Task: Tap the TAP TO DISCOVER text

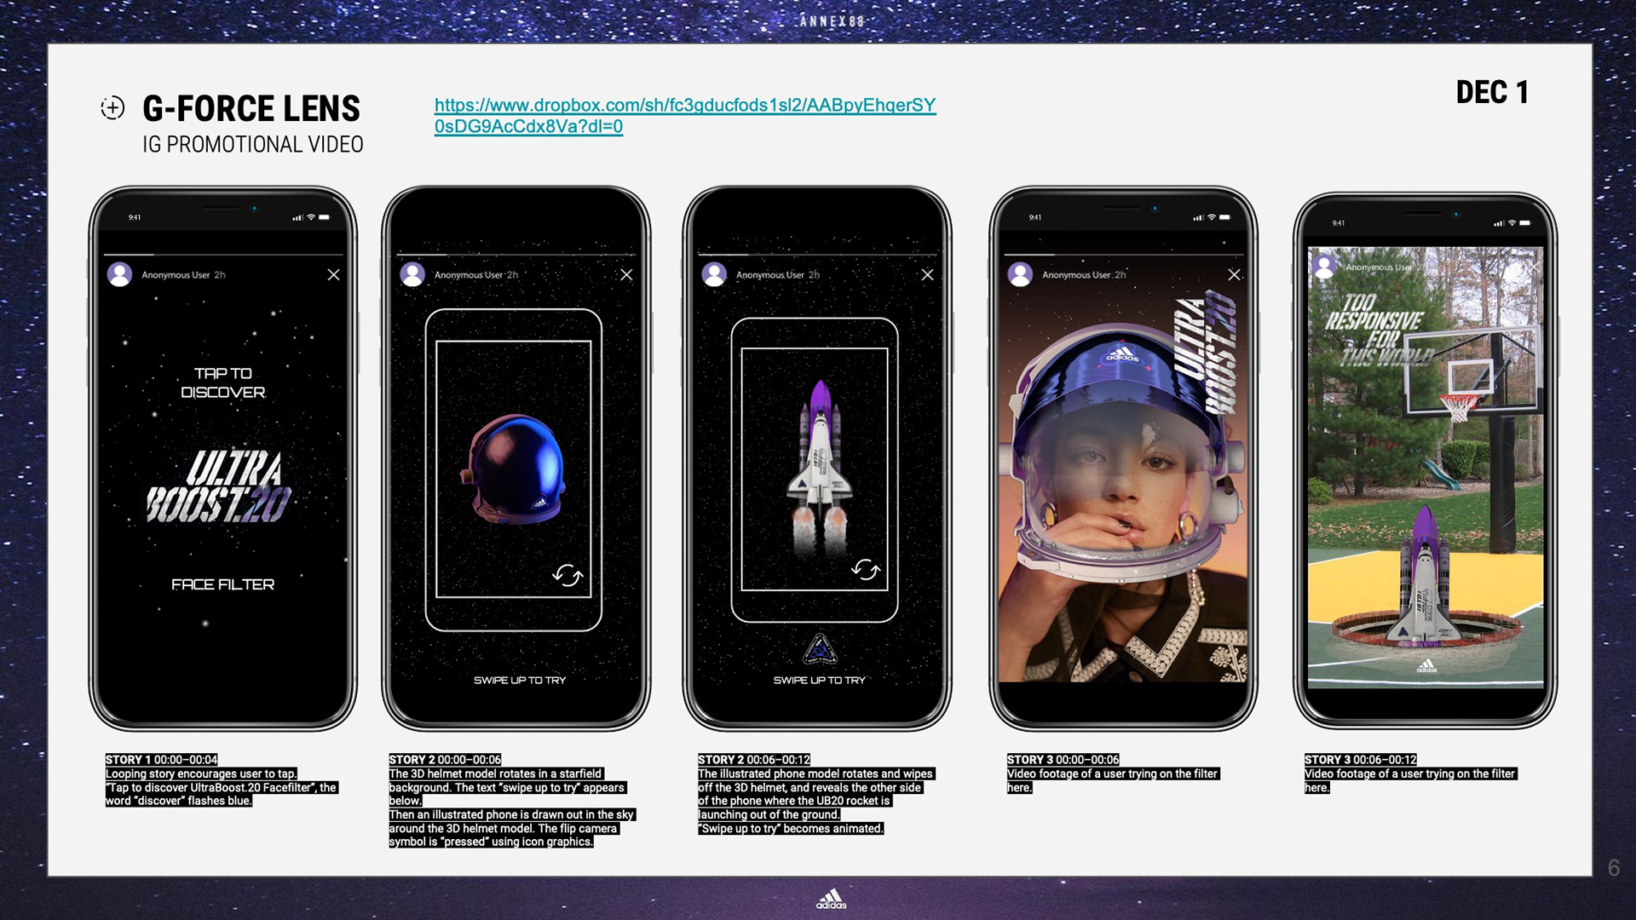Action: point(223,382)
